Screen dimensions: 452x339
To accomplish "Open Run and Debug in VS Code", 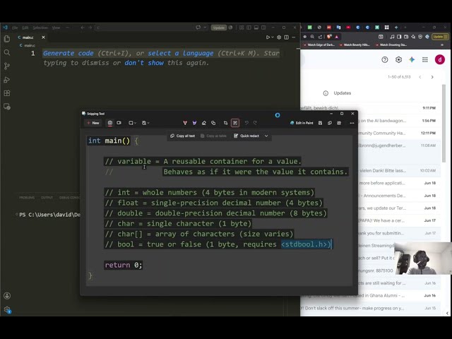I will click(x=7, y=80).
